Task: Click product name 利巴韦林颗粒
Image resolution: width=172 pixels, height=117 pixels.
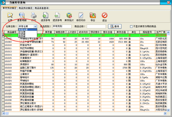Action: pos(27,48)
